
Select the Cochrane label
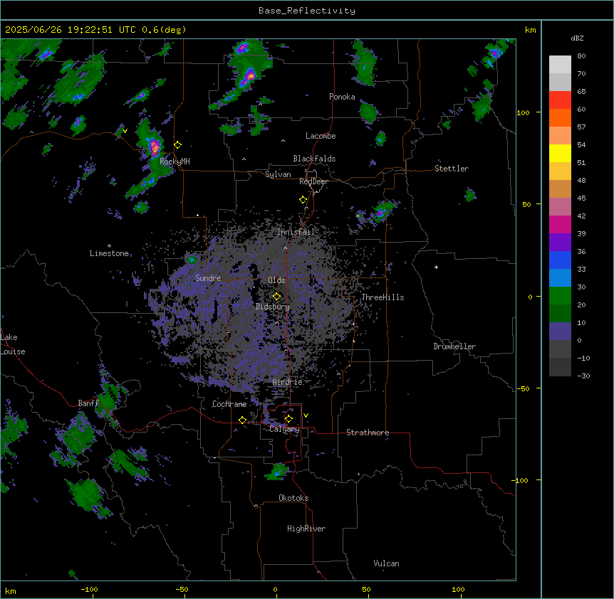229,404
